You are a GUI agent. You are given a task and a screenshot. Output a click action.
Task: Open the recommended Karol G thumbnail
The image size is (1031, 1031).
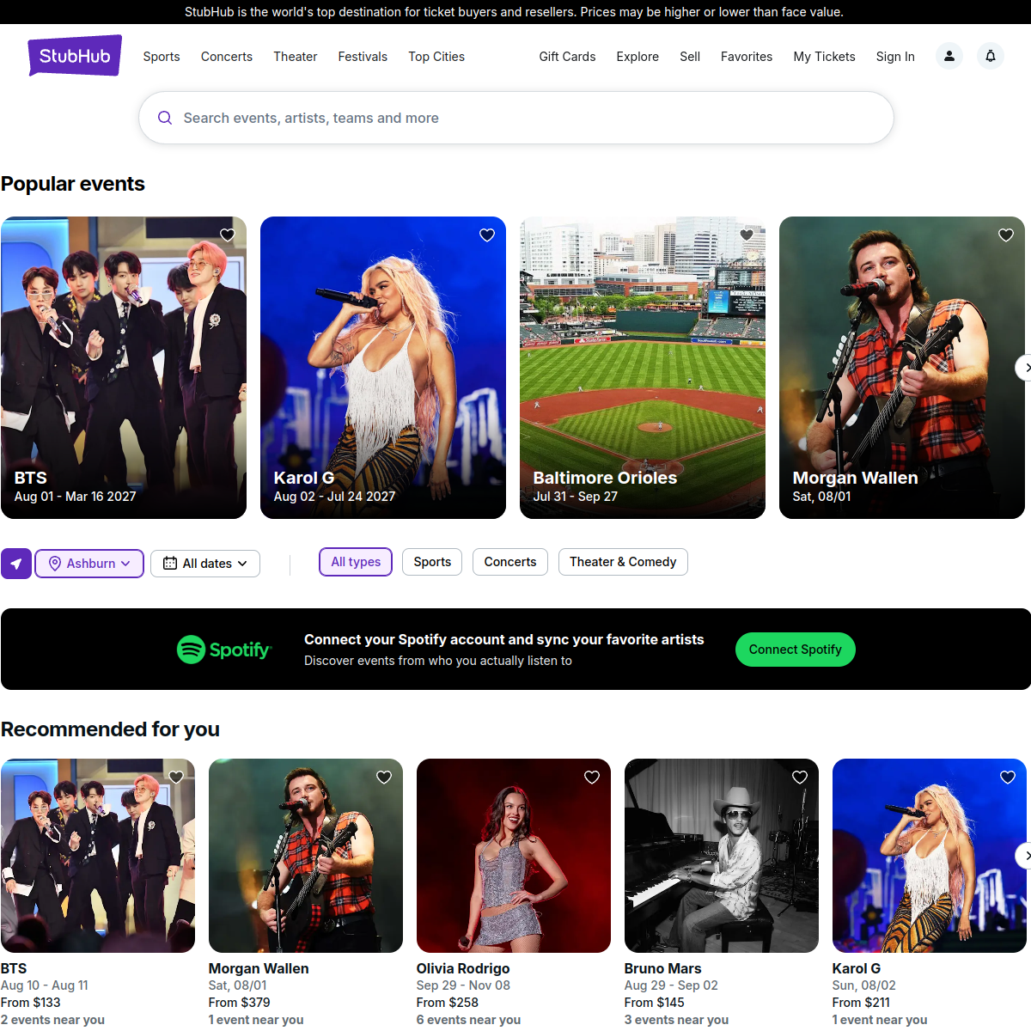coord(930,856)
